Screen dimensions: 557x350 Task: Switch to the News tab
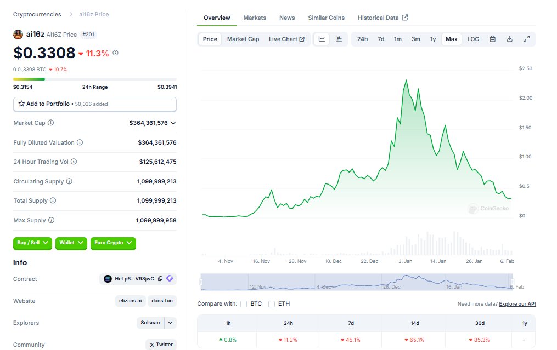tap(287, 18)
